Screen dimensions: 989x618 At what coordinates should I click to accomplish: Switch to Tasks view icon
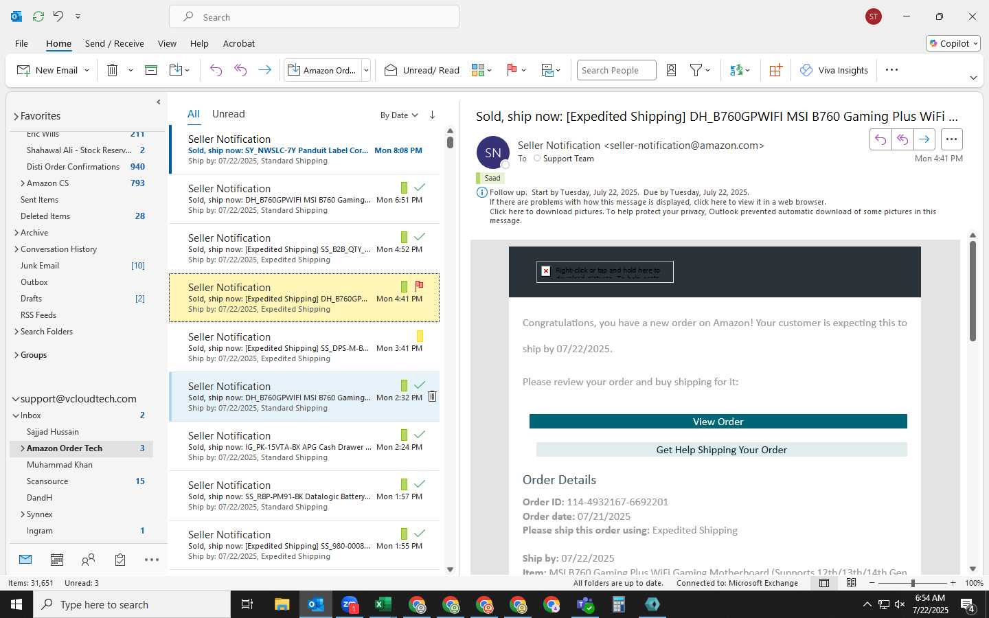[120, 560]
